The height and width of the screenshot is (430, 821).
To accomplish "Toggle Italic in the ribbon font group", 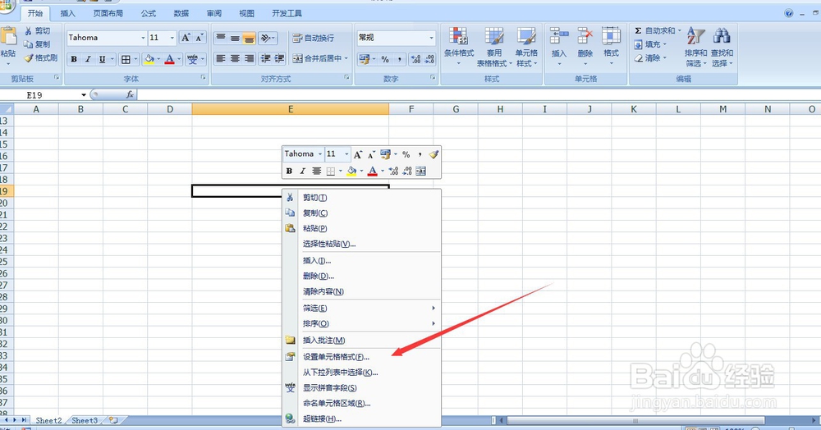I will (88, 60).
